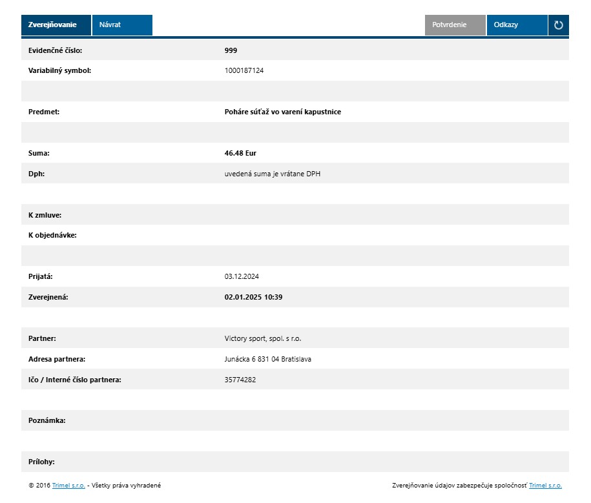
Task: Open the Odkazy menu
Action: point(516,25)
